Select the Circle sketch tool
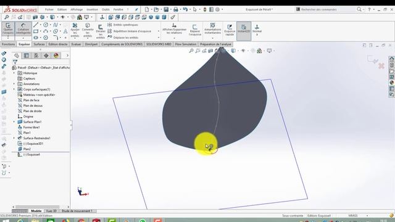 (x=46, y=25)
